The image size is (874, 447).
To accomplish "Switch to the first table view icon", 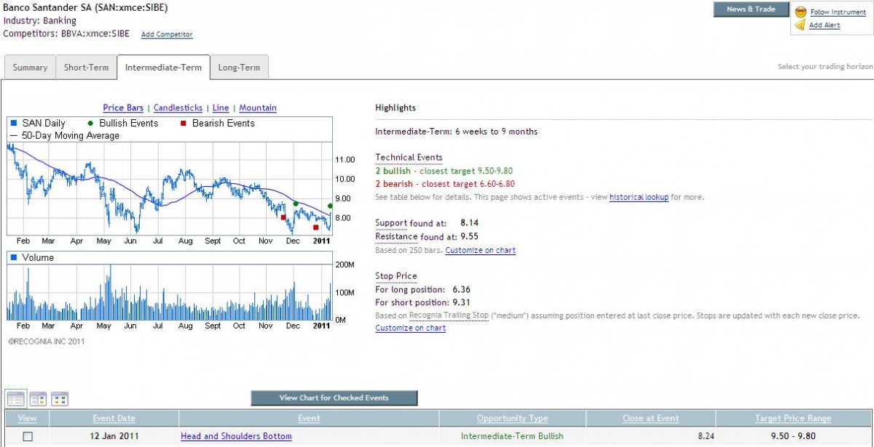I will click(x=15, y=398).
